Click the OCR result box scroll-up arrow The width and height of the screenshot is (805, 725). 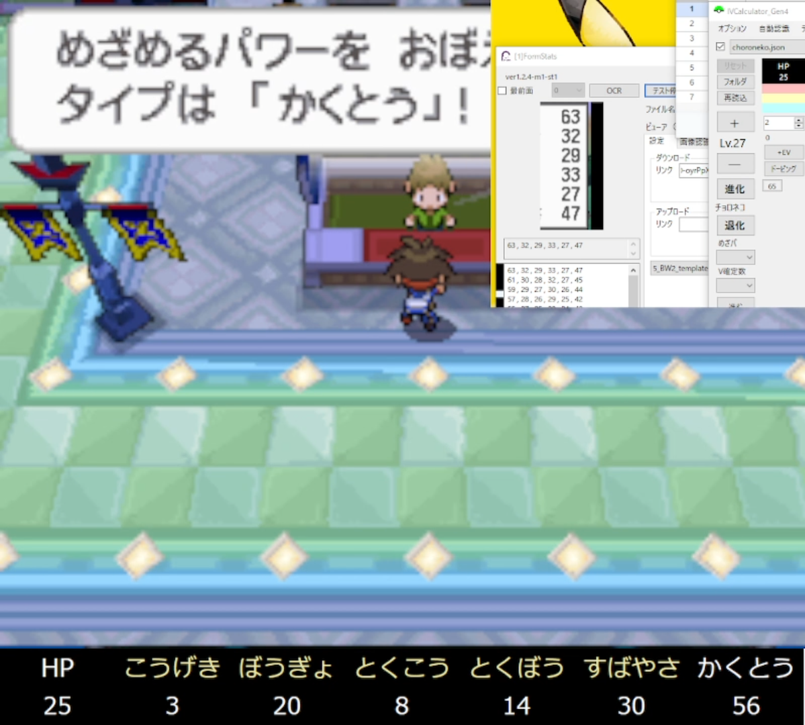[x=633, y=244]
